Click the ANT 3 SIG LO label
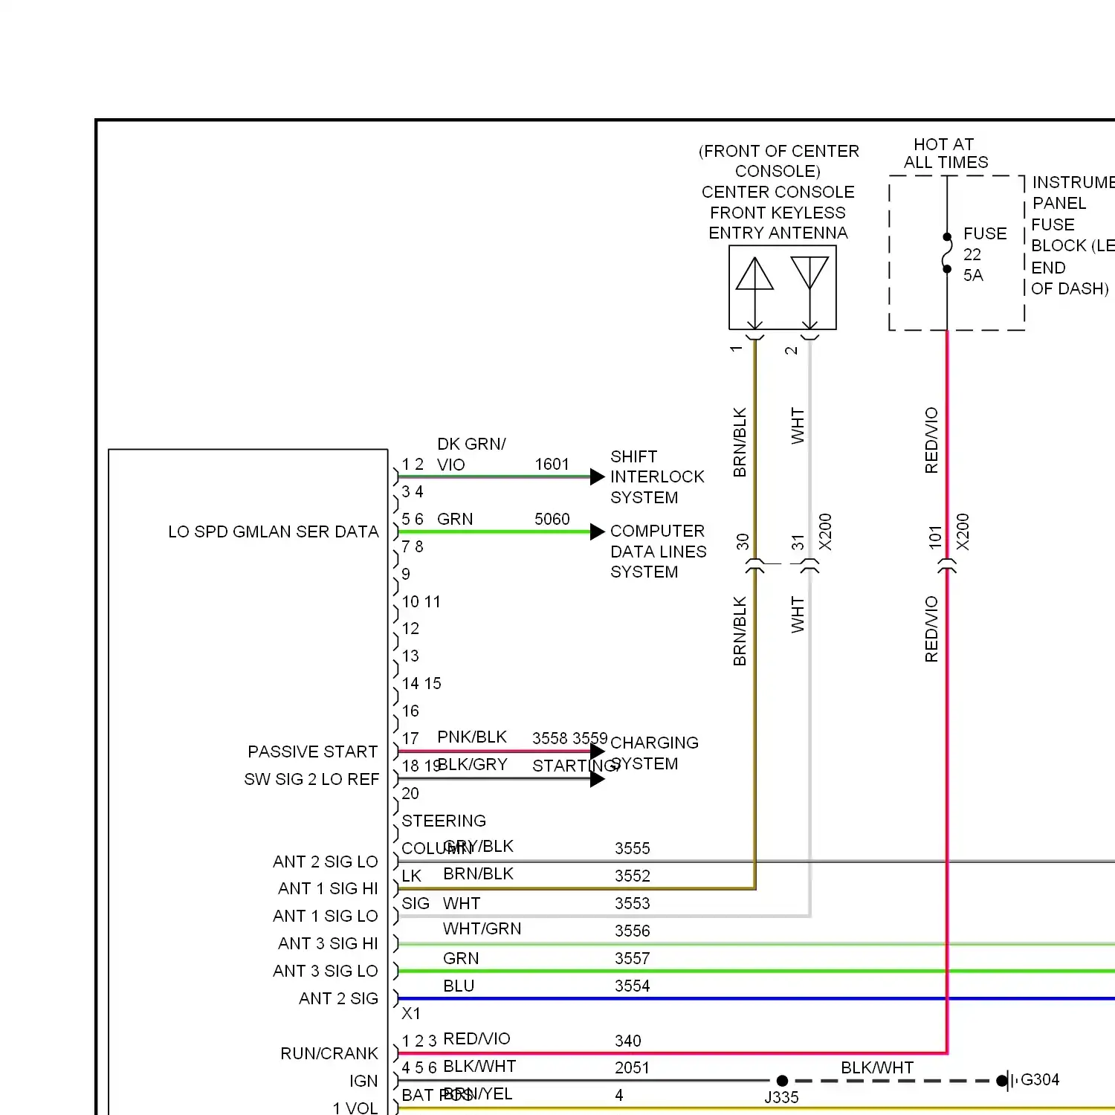 pos(326,971)
